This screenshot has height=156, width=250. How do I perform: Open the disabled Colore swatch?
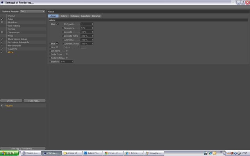83,48
